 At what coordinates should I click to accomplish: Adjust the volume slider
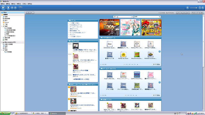[193, 8]
